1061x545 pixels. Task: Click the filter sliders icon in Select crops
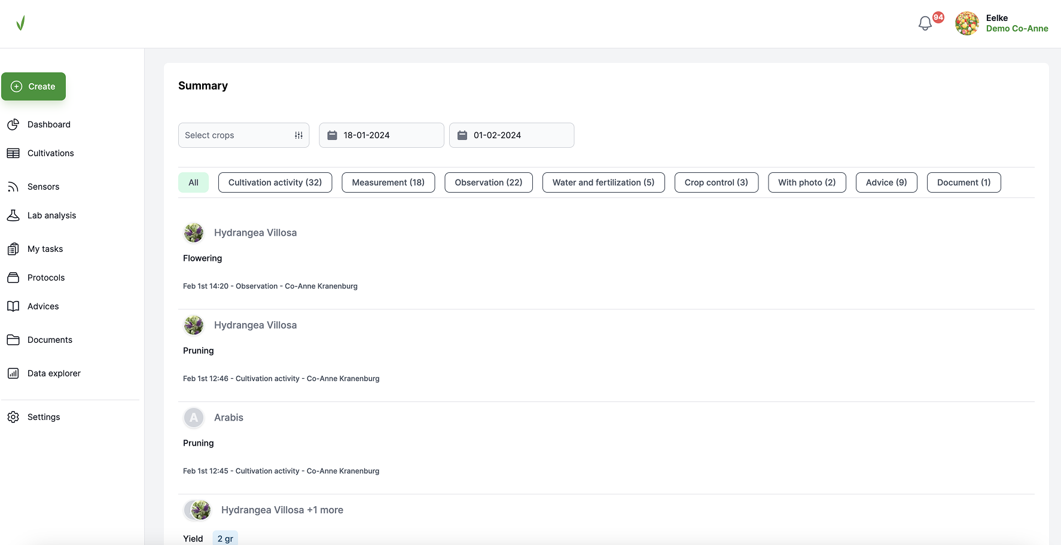[298, 135]
